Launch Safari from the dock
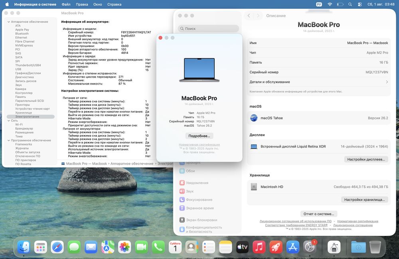This screenshot has height=259, width=399. [57, 247]
